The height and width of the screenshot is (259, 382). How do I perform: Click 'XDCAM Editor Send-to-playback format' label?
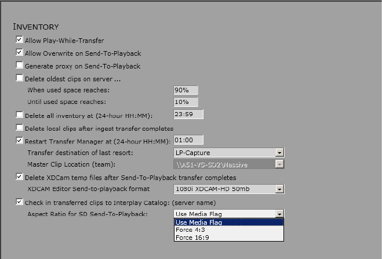click(89, 189)
